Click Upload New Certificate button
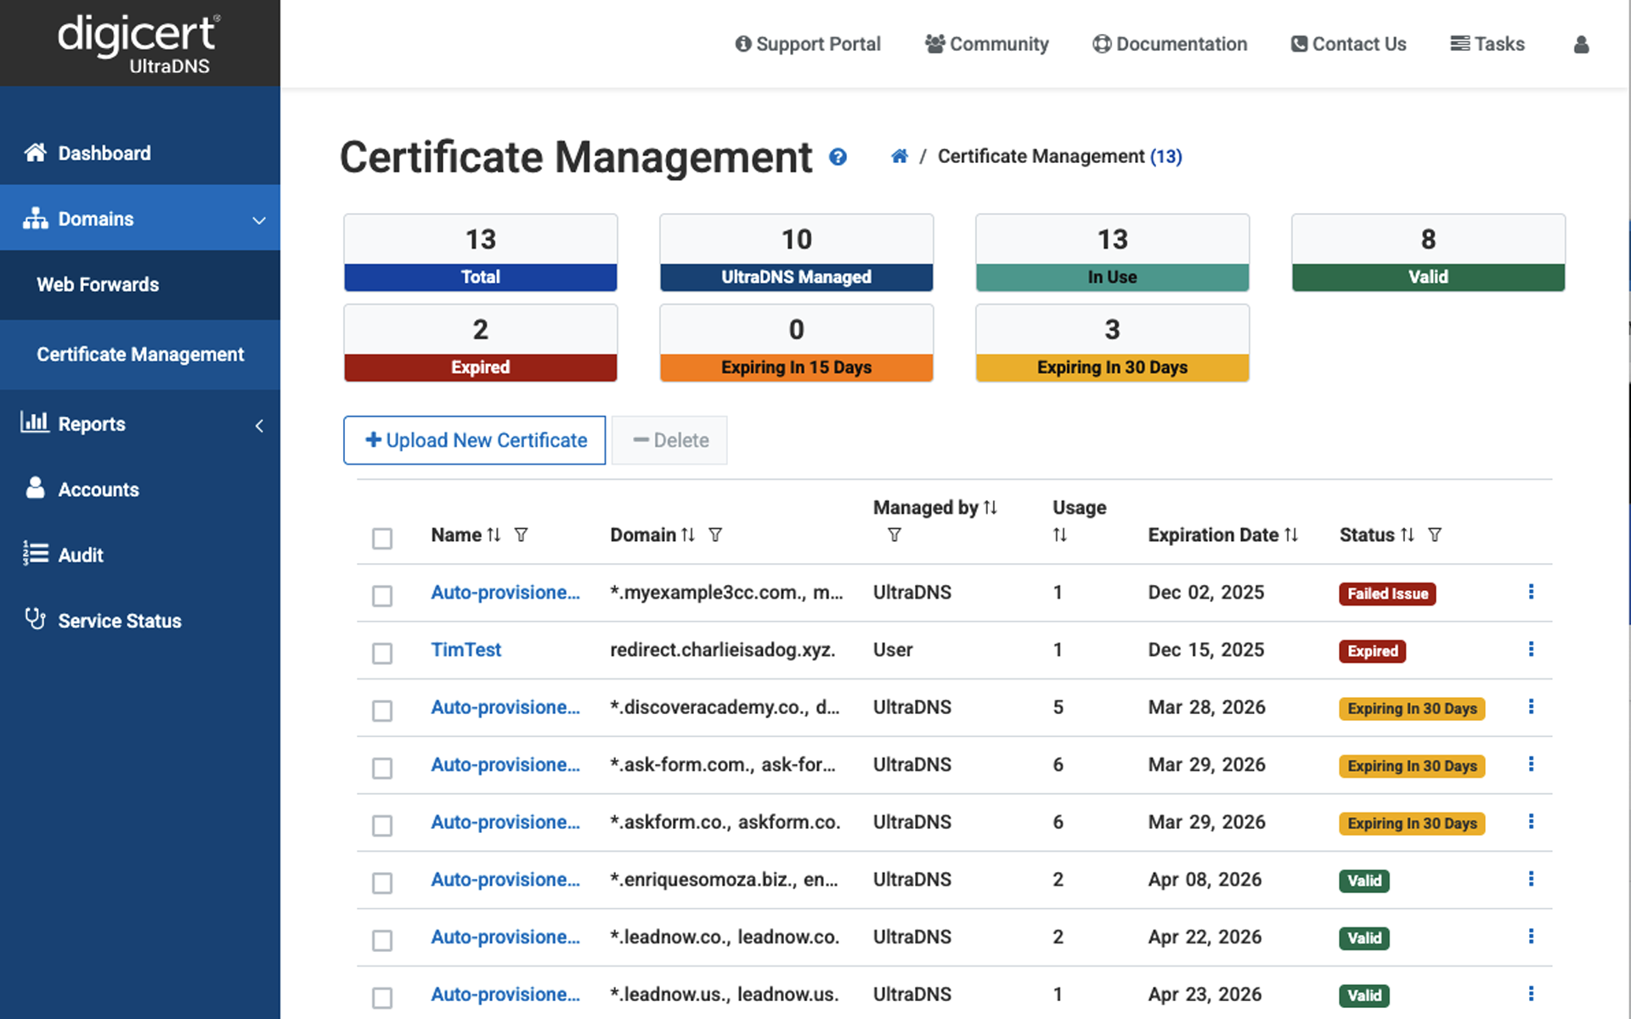Screen dimensions: 1631x1019 point(475,440)
